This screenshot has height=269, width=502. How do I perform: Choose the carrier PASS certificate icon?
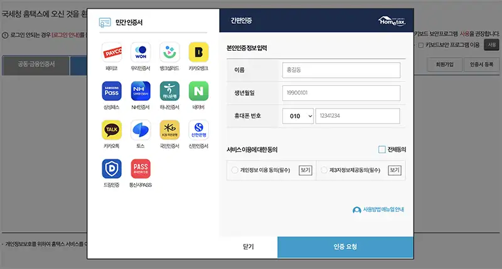tap(141, 169)
